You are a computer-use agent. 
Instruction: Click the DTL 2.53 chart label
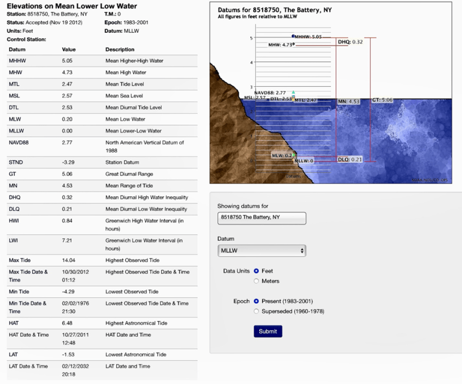pyautogui.click(x=281, y=99)
